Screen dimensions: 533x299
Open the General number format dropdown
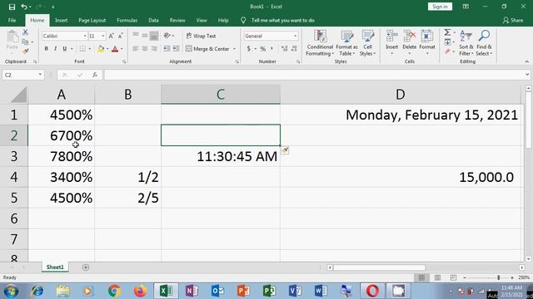point(295,36)
